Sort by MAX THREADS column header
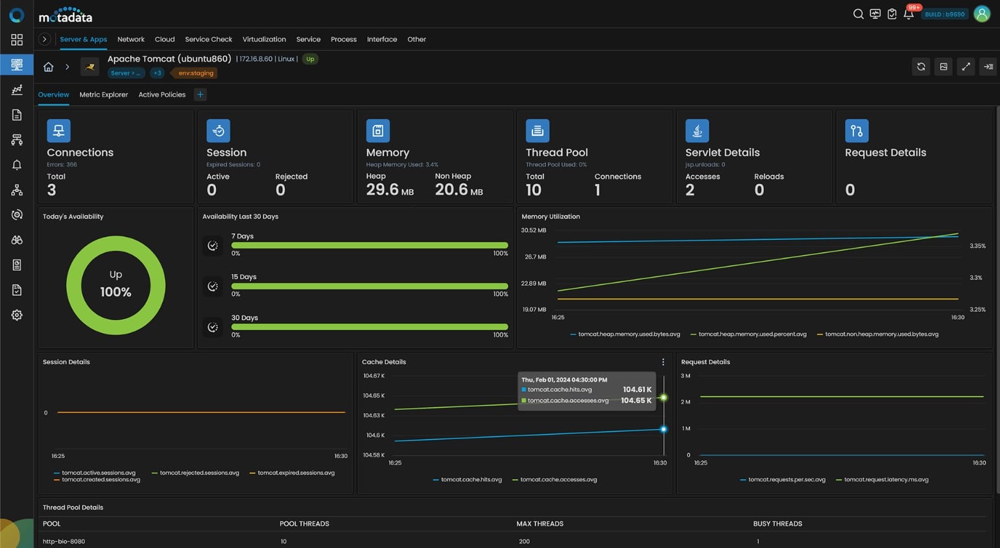Image resolution: width=1000 pixels, height=548 pixels. tap(540, 524)
